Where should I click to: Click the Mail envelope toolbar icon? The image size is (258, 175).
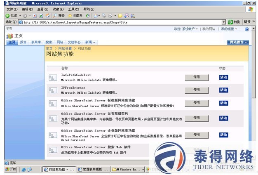click(96, 16)
